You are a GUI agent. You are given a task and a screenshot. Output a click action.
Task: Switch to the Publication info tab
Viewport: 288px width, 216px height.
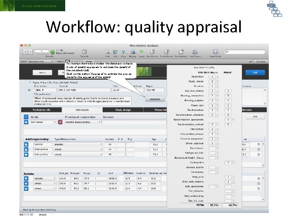click(x=42, y=110)
